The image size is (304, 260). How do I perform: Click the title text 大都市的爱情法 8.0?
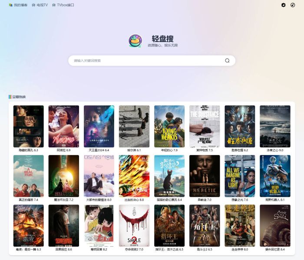pos(99,200)
